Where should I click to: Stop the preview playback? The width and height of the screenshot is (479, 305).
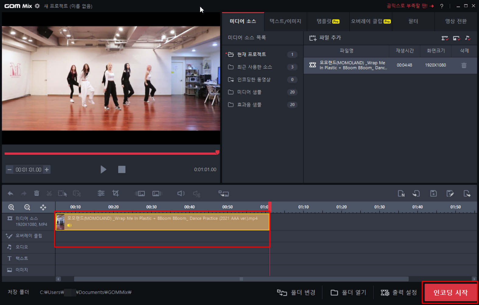pos(122,169)
